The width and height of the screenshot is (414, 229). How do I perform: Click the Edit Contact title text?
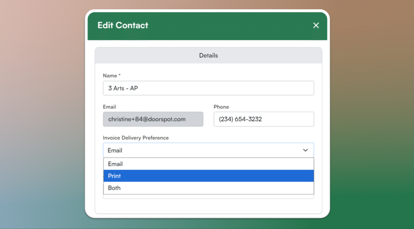click(123, 25)
